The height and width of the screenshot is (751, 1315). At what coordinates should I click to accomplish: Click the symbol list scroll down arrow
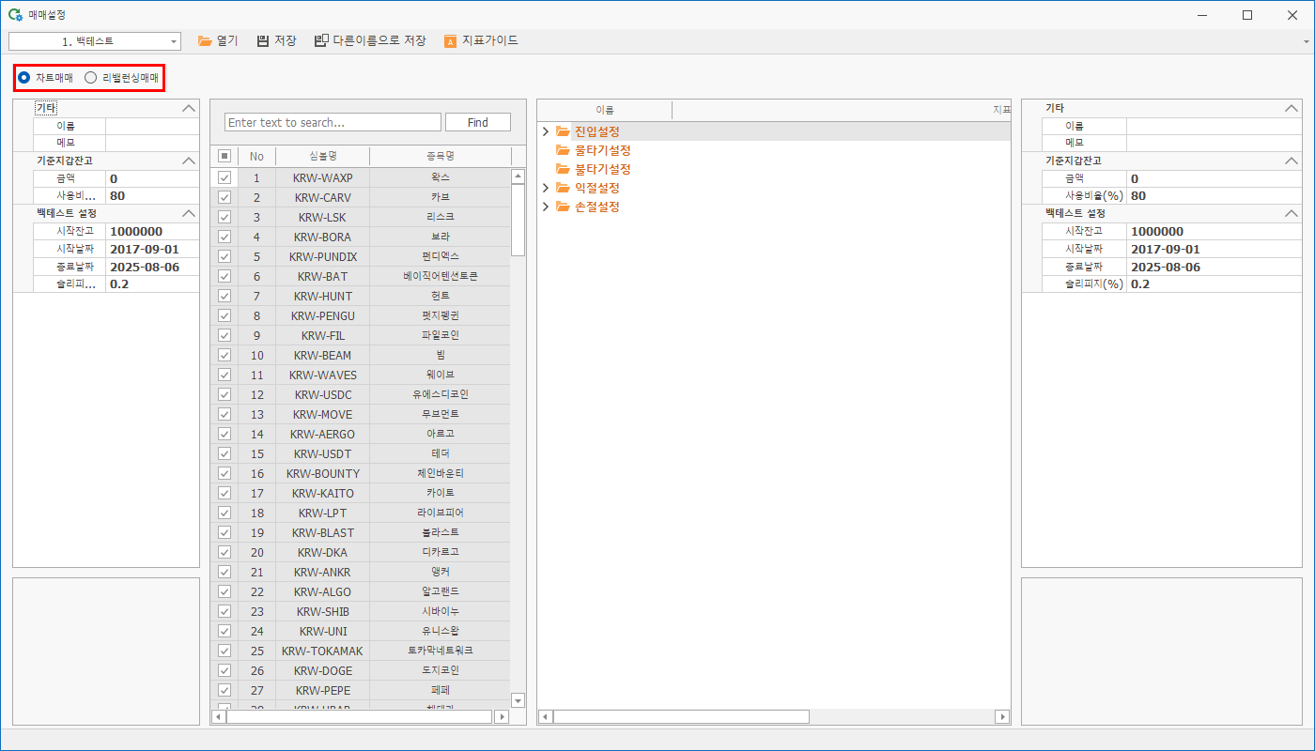518,700
